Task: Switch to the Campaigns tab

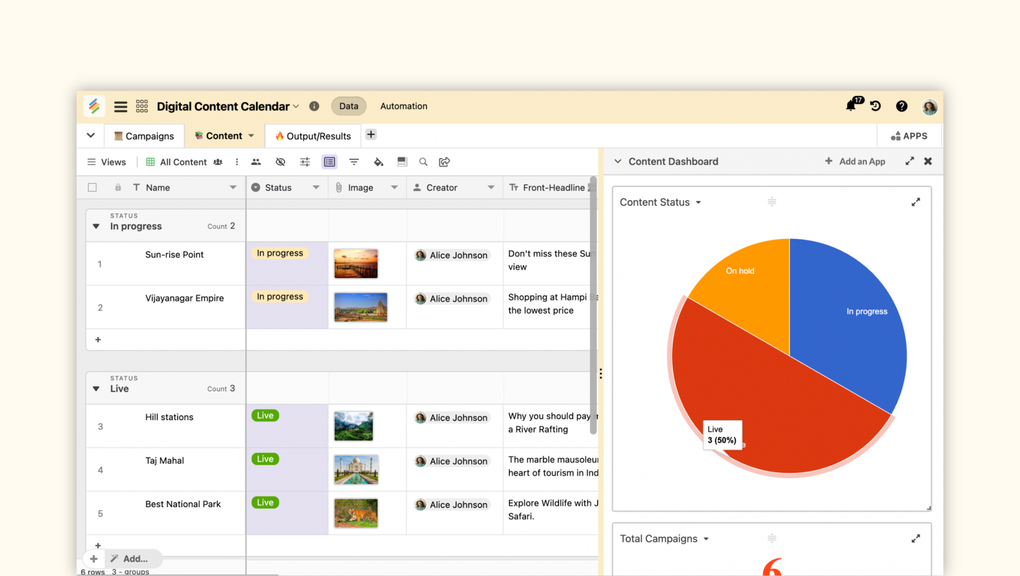Action: pos(144,136)
